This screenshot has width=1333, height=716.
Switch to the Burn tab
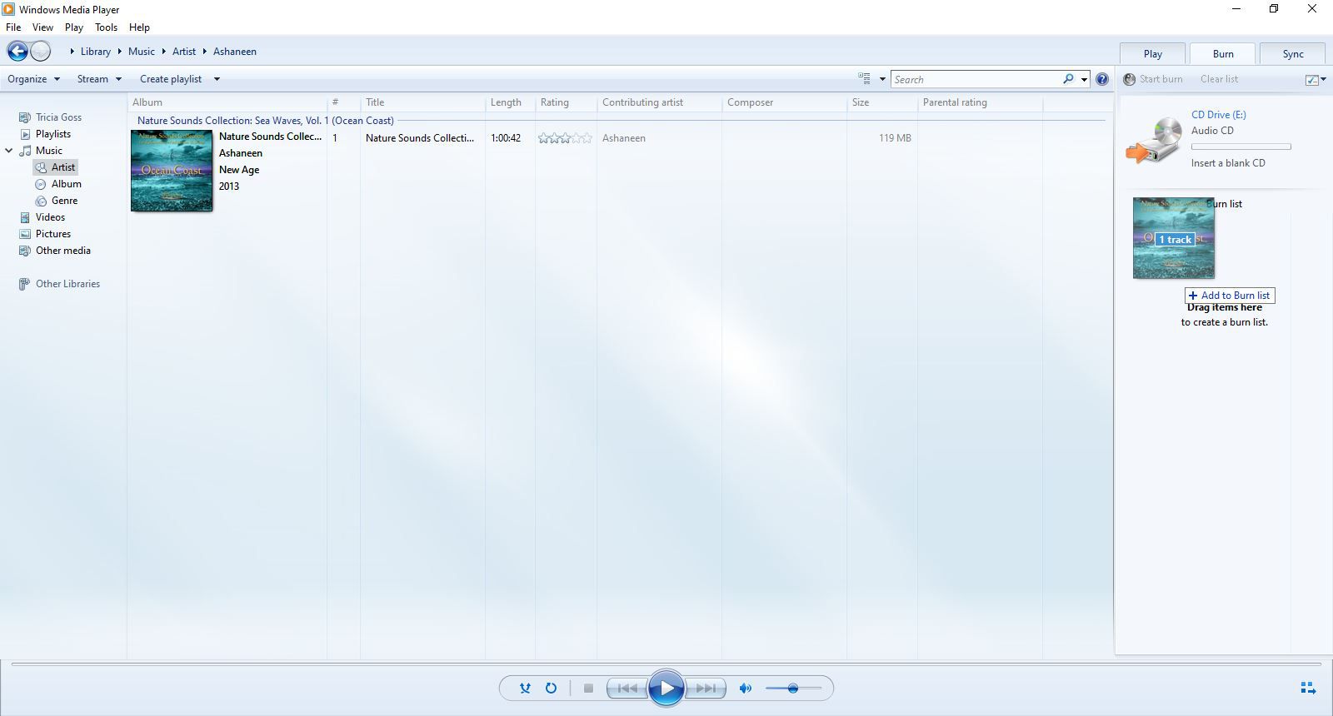[x=1223, y=53]
